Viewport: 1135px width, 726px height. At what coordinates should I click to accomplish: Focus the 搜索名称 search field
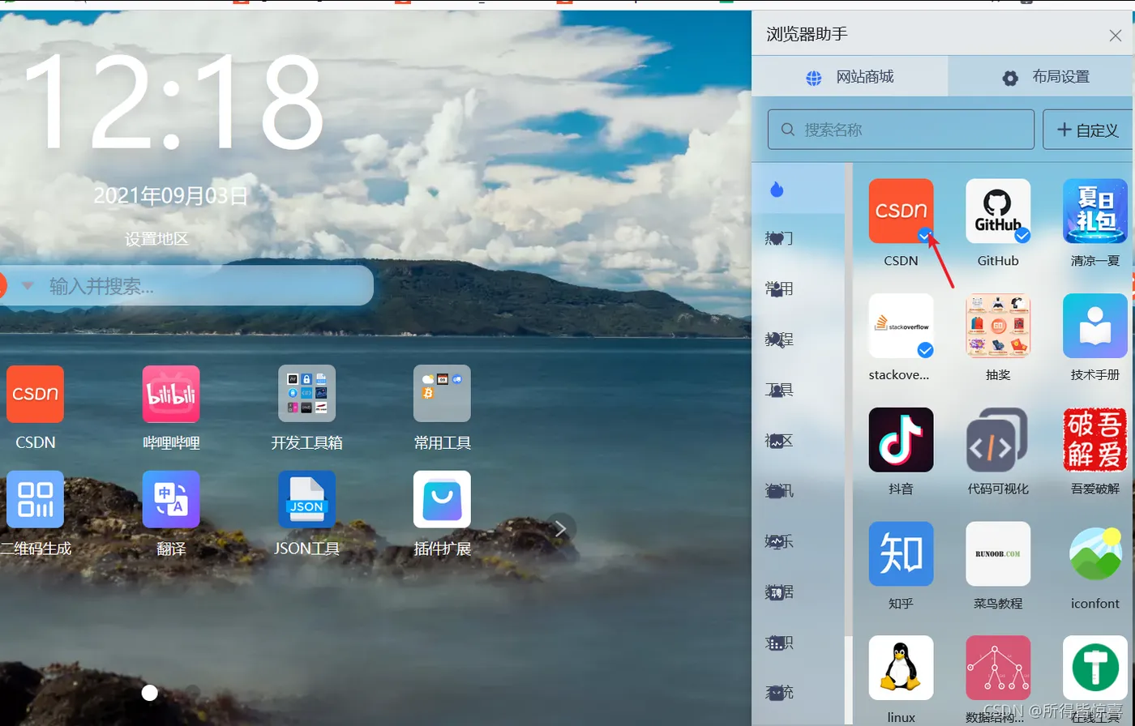tap(901, 130)
